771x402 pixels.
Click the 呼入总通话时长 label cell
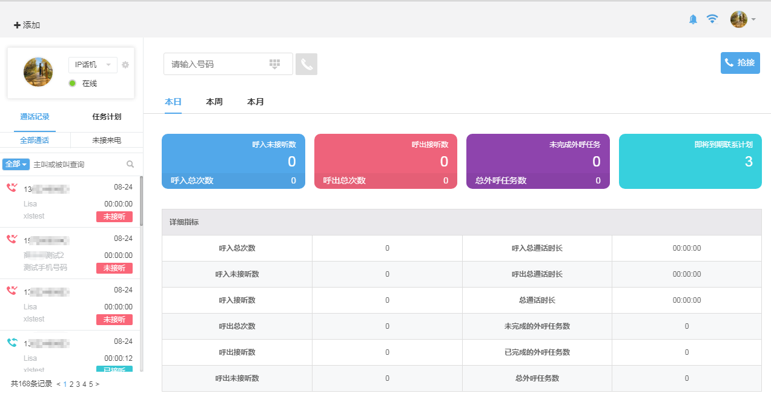pyautogui.click(x=537, y=248)
